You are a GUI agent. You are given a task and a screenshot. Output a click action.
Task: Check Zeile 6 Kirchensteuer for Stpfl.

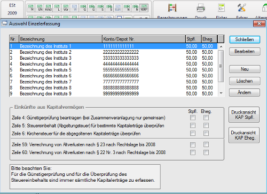[x=193, y=133]
